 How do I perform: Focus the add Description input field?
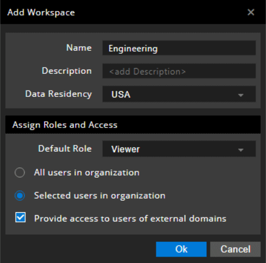click(x=179, y=71)
